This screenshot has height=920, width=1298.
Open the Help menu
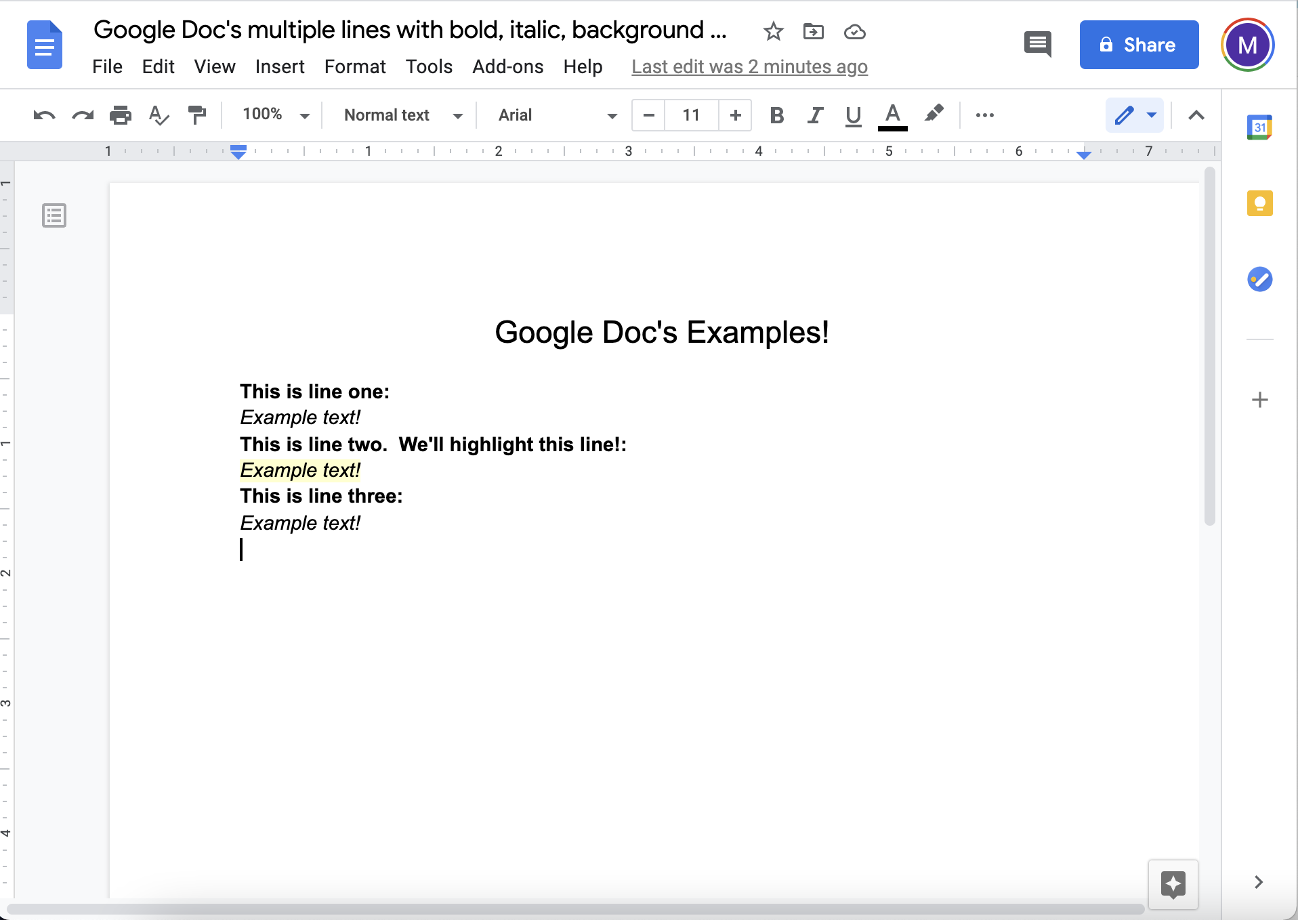coord(583,66)
